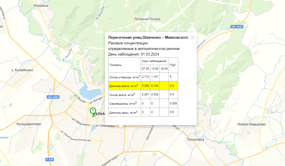This screenshot has height=166, width=285.
Task: Click the Нолинка place label
Action: coord(41,5)
